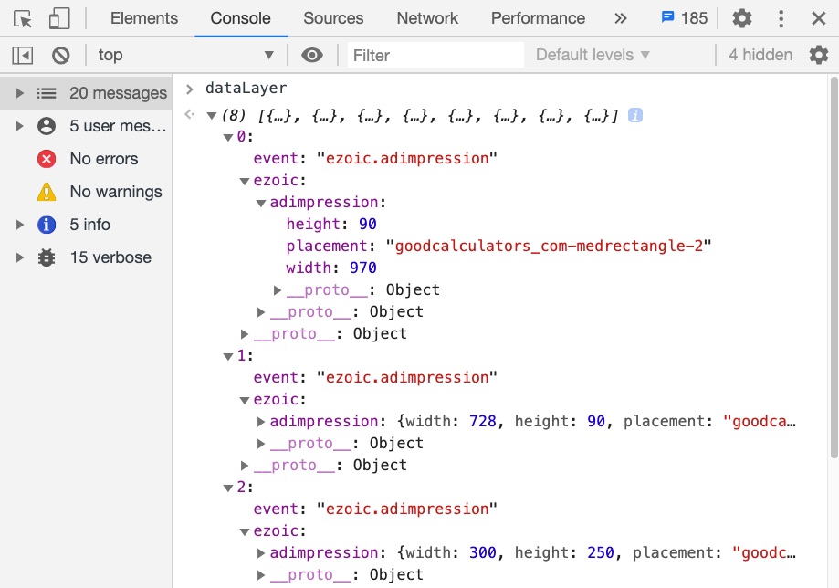Open the 185 messages issue counter
Image resolution: width=839 pixels, height=588 pixels.
[684, 18]
